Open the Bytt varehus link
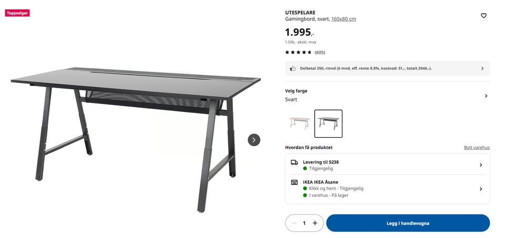Viewport: 505px width, 238px height. click(477, 148)
